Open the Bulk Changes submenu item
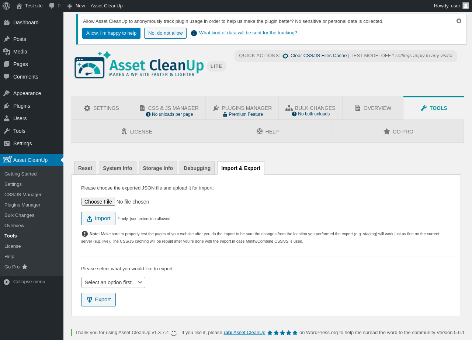This screenshot has height=340, width=472. [x=19, y=215]
